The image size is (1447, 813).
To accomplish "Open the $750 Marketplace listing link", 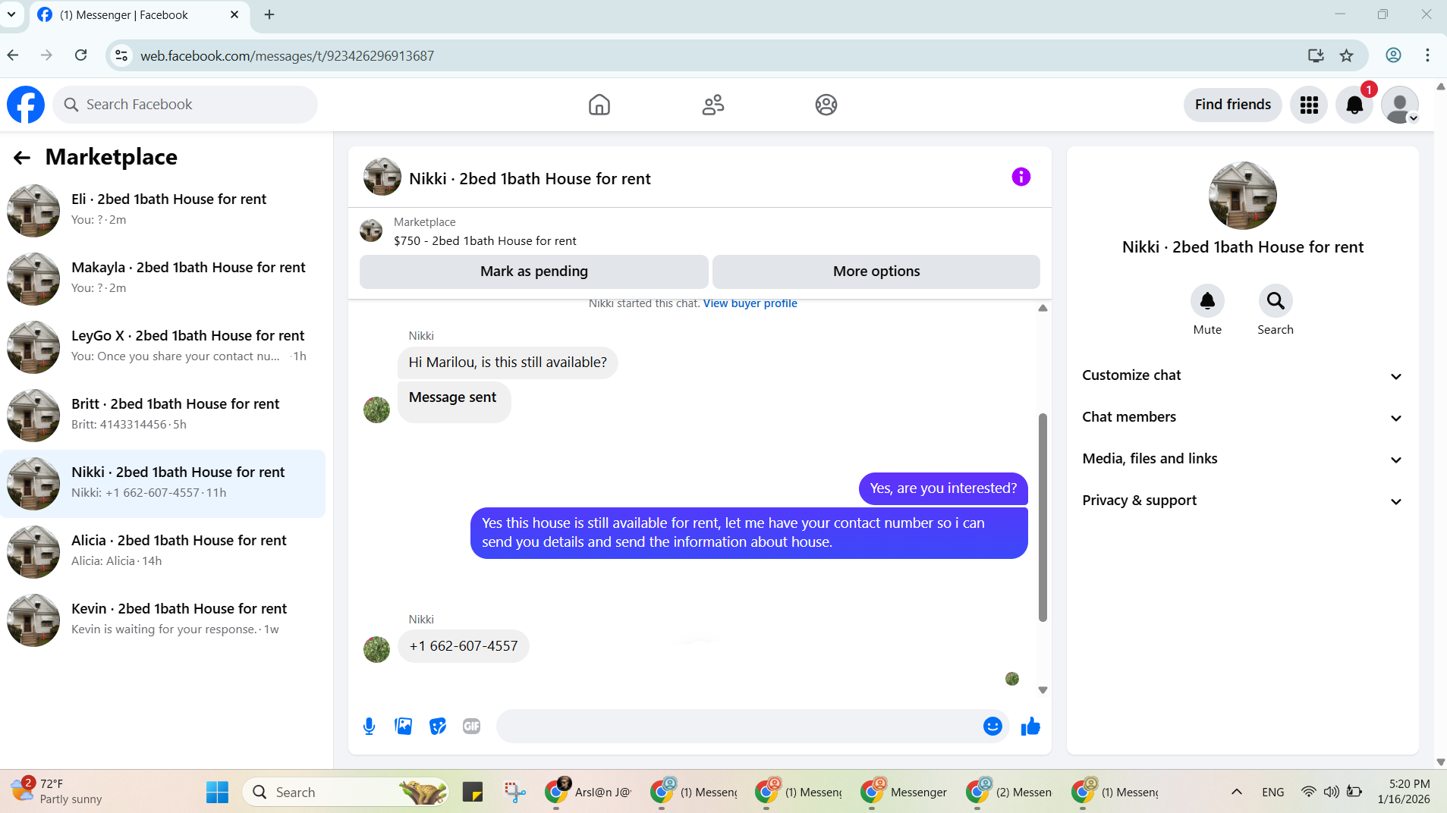I will coord(485,241).
